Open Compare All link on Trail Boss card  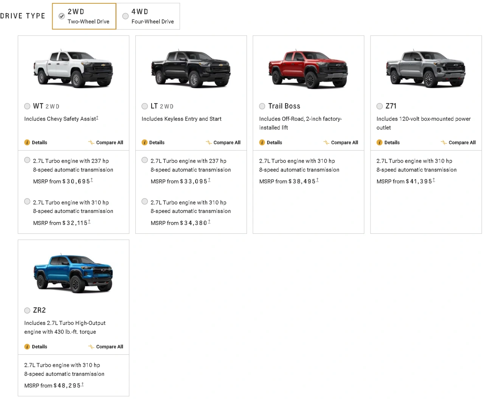[x=344, y=143]
